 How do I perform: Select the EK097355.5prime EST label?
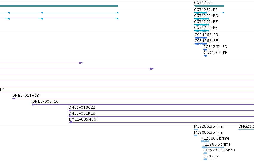[x=219, y=150]
